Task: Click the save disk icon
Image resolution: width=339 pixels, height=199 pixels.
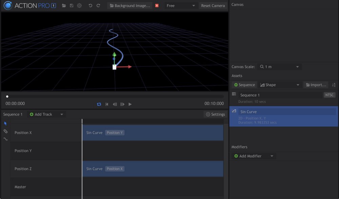Action: [72, 6]
